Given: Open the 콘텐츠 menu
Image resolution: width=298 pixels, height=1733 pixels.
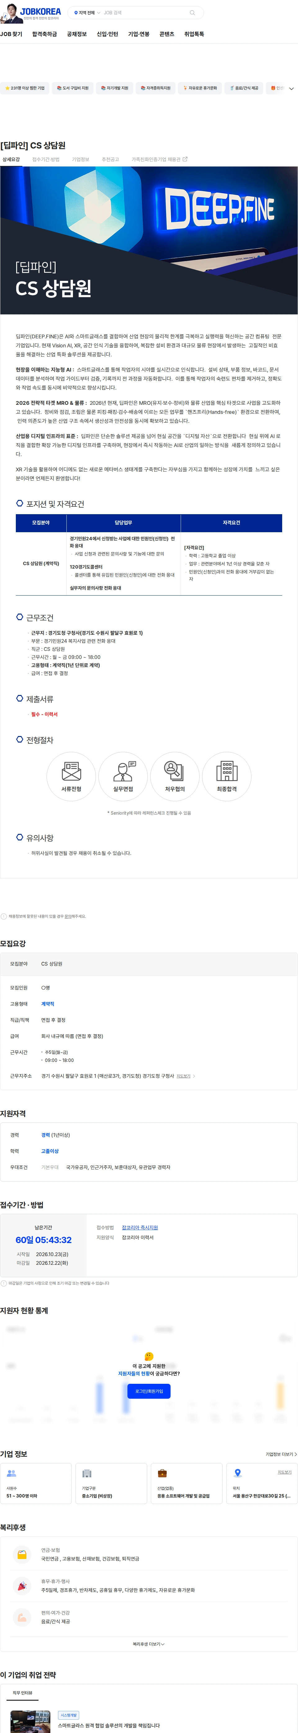Looking at the screenshot, I should pyautogui.click(x=167, y=34).
